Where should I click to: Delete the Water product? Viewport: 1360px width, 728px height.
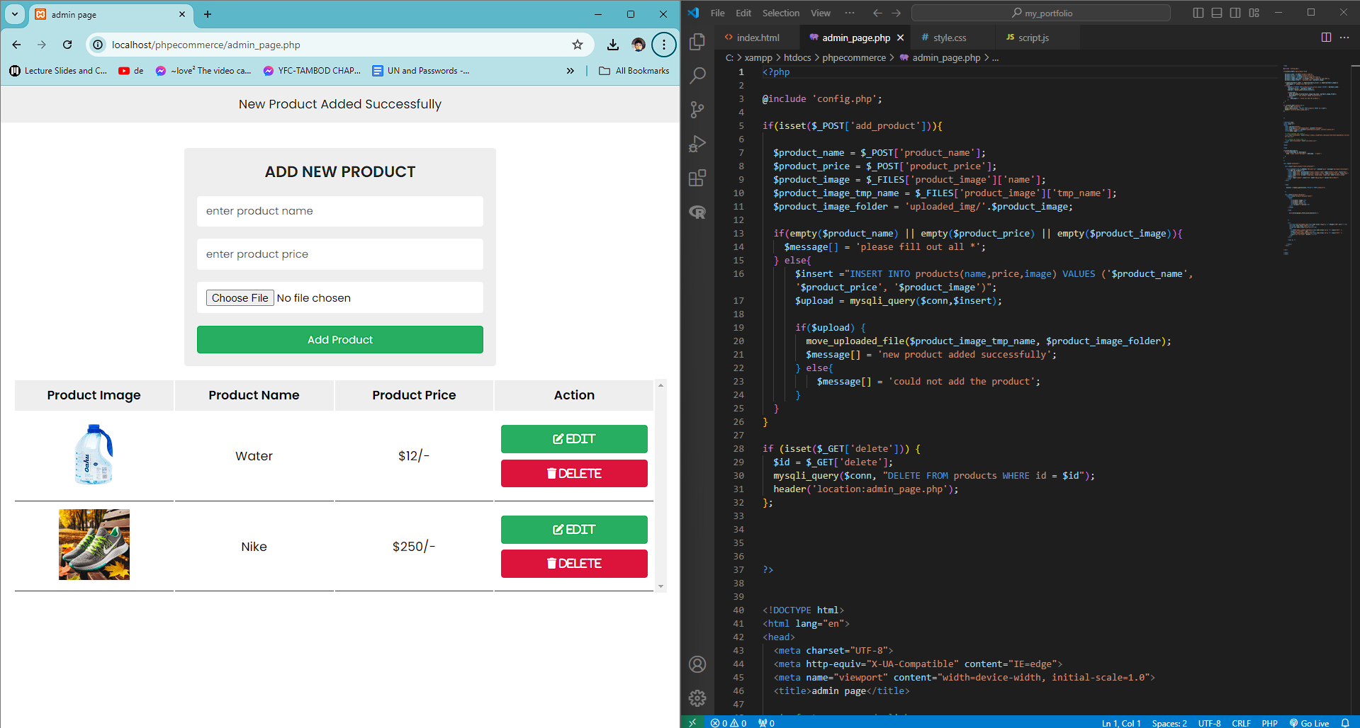tap(574, 474)
